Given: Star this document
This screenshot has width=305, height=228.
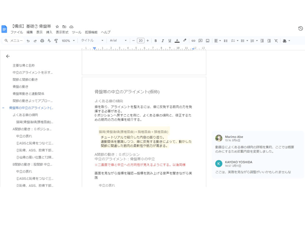Looking at the screenshot, I should [57, 26].
